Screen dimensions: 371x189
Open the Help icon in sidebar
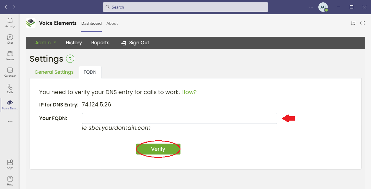click(x=10, y=179)
